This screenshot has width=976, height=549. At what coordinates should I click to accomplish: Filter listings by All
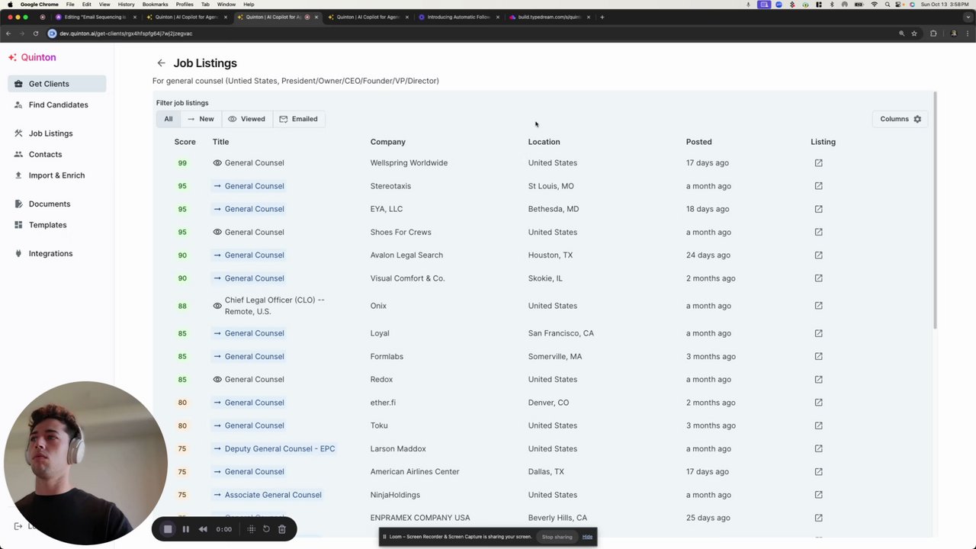[x=169, y=119]
